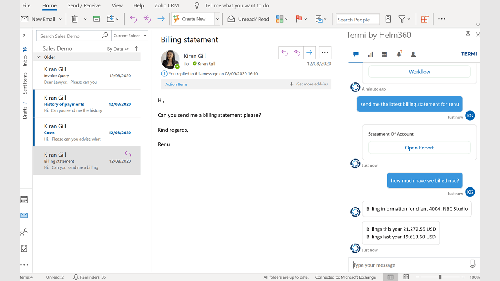Click the Move to folder icon
Screen dimensions: 500x281
click(x=111, y=19)
